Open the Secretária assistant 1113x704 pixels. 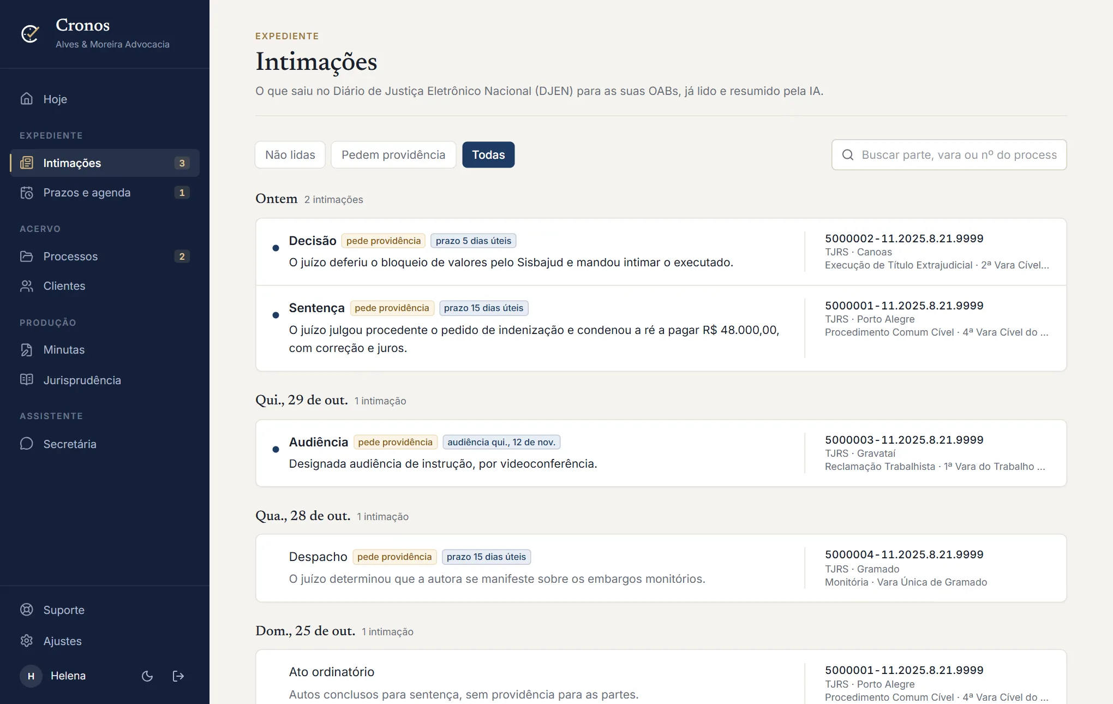[105, 444]
